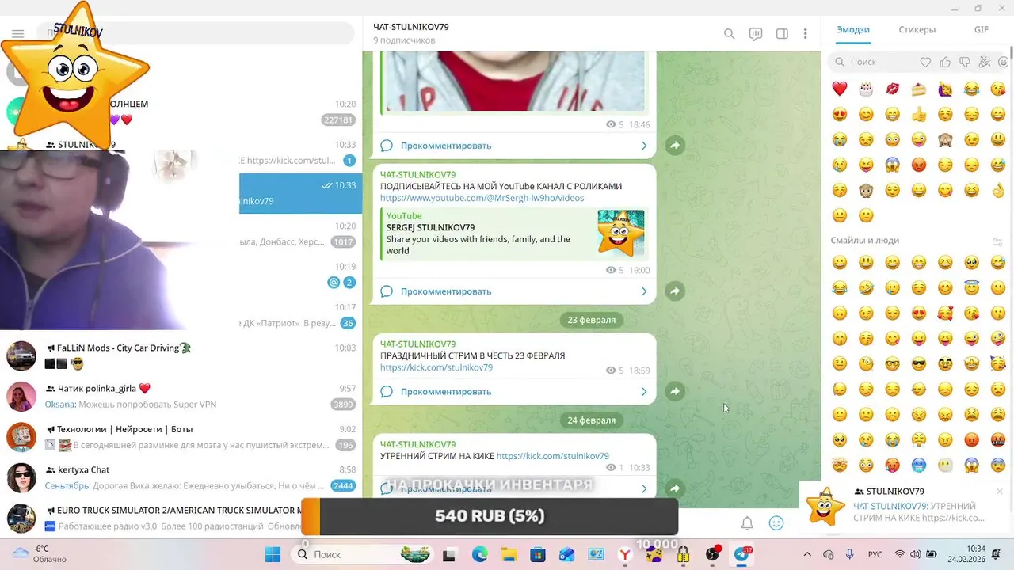
Task: Filter emoji by thumbs-down category icon
Action: pyautogui.click(x=965, y=62)
